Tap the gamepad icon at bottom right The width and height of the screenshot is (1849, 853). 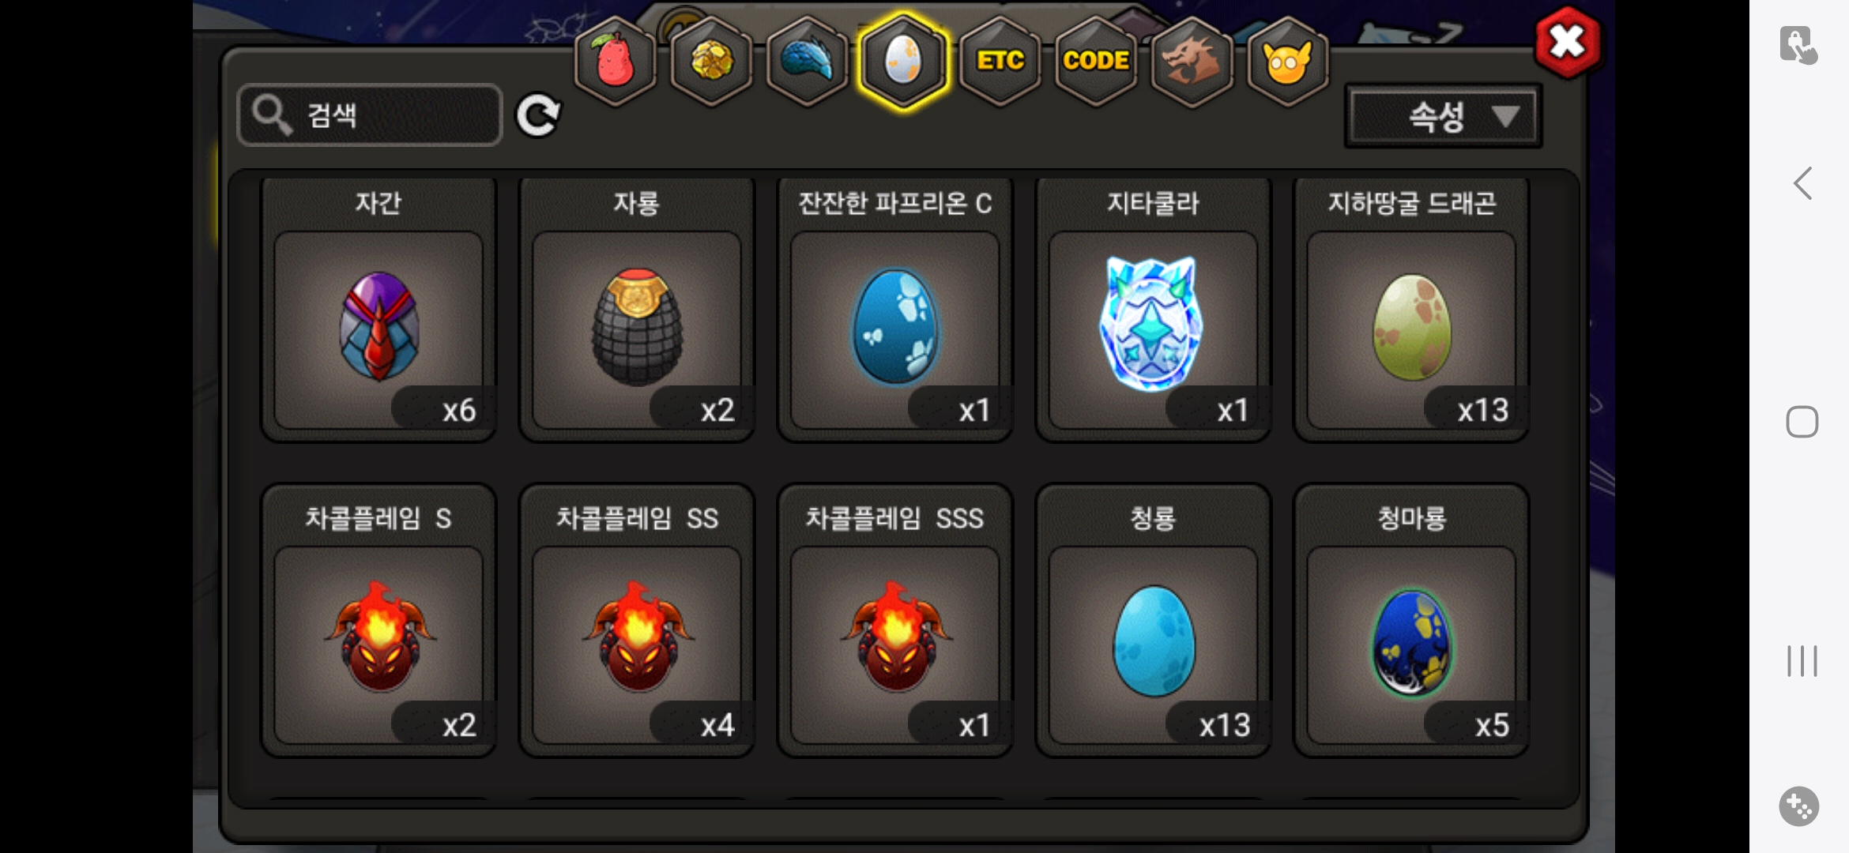1799,806
